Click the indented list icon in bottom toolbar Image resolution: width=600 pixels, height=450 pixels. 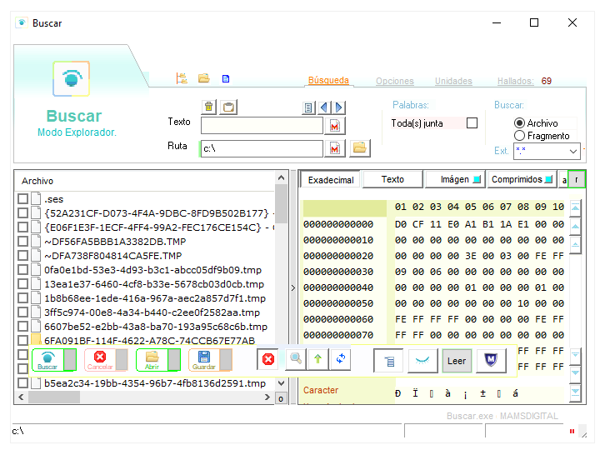389,361
